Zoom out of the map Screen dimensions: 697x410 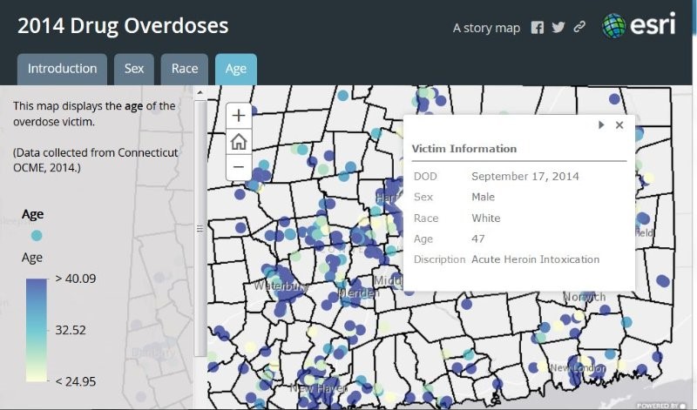239,167
